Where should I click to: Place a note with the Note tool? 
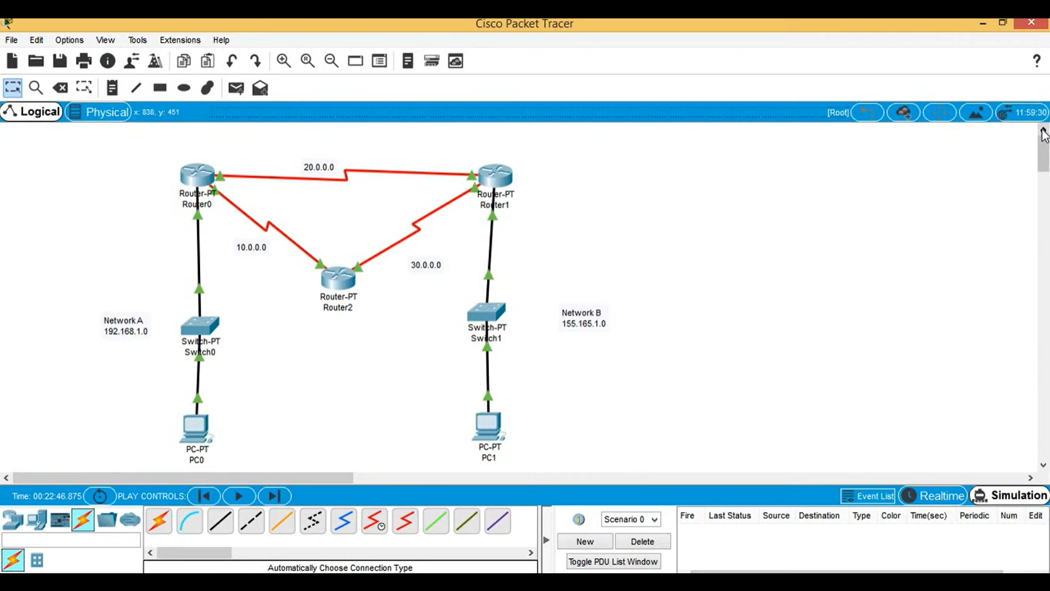[112, 87]
